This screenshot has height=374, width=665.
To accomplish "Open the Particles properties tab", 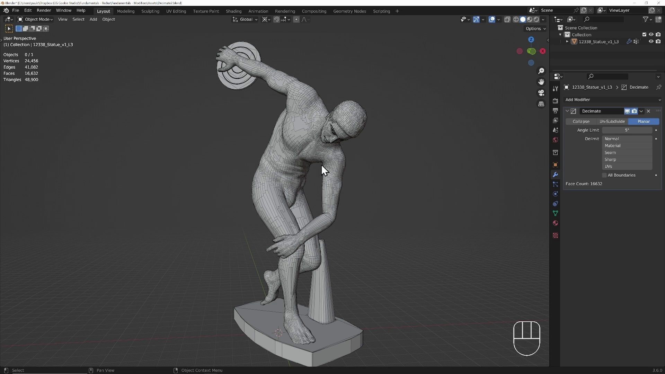I will click(x=555, y=184).
